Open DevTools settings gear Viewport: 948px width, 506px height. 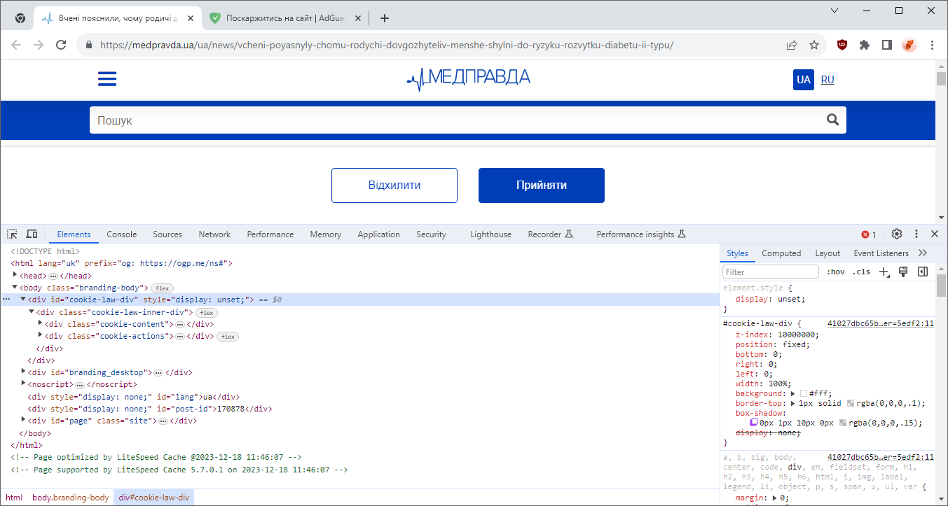pyautogui.click(x=897, y=234)
